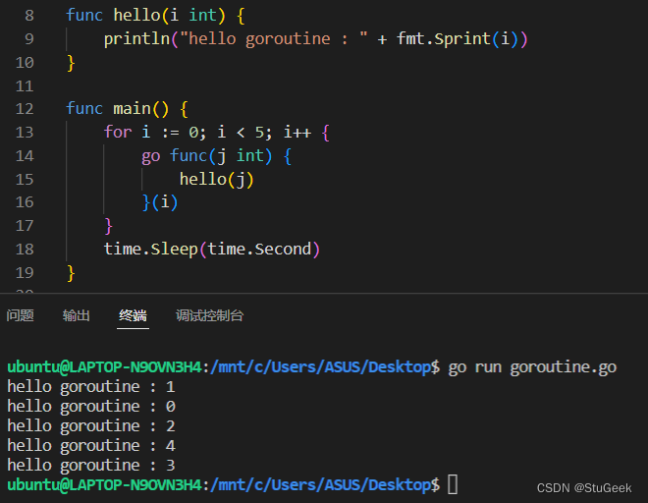Click the terminal cursor at last prompt
This screenshot has width=648, height=503.
pos(453,484)
